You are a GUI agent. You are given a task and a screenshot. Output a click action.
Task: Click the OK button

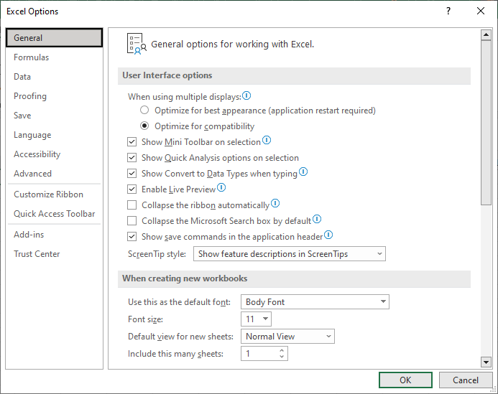405,380
